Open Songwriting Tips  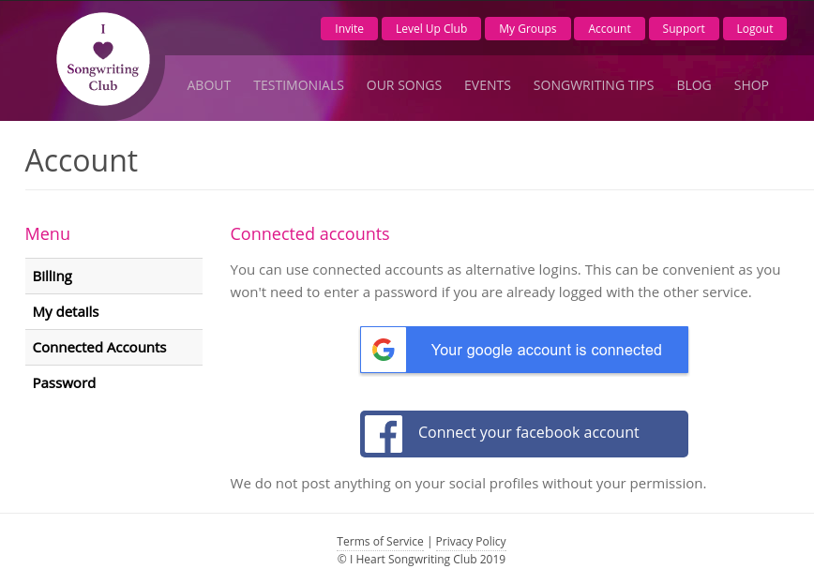pyautogui.click(x=594, y=85)
